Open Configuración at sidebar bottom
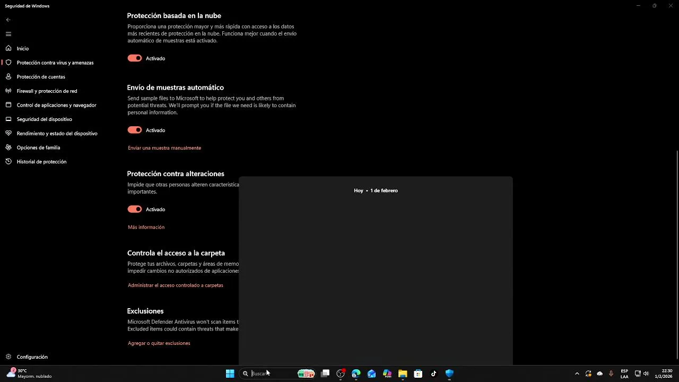 coord(32,357)
